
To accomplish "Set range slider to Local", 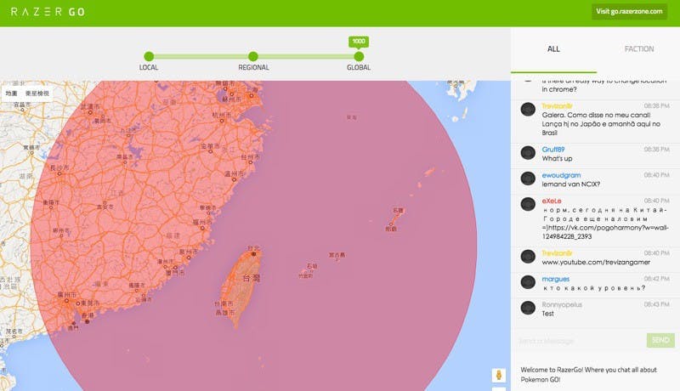I will point(149,56).
